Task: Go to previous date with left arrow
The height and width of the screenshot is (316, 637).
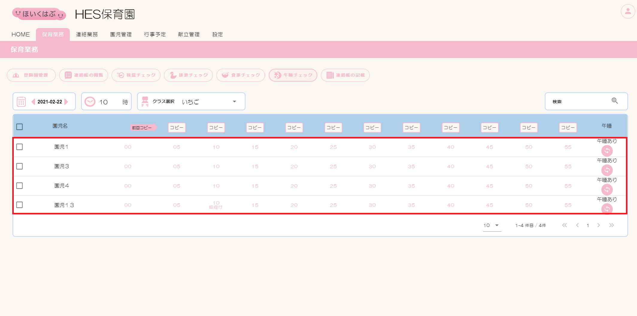Action: pyautogui.click(x=33, y=102)
